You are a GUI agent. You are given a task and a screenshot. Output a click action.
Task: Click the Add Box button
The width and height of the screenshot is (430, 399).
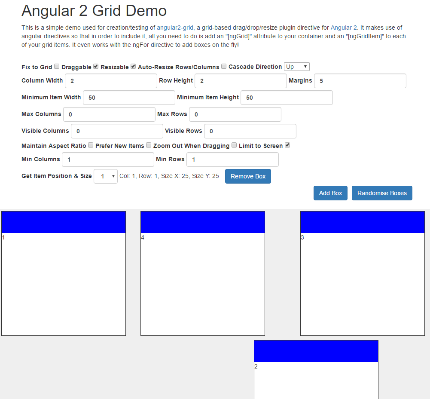coord(330,193)
